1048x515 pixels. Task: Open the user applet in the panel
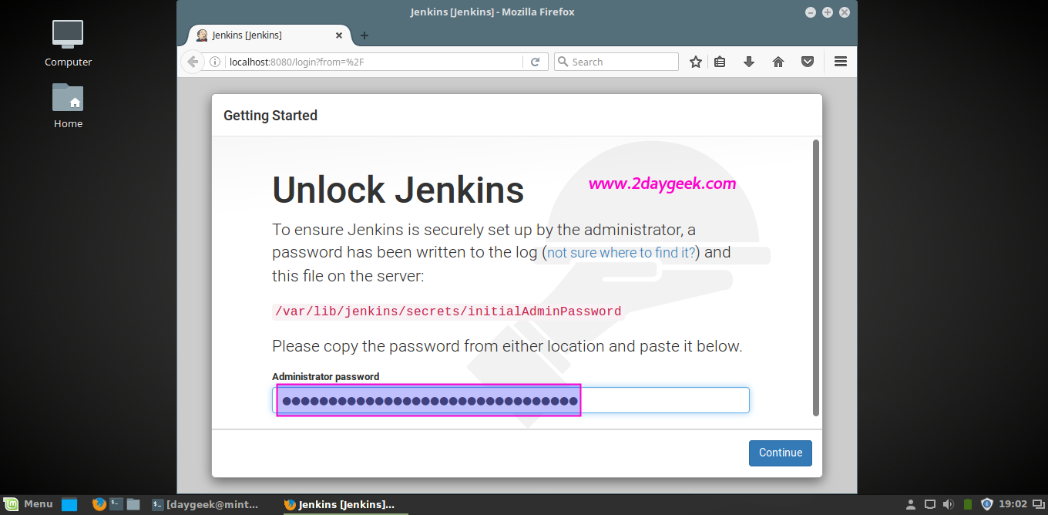tap(912, 504)
